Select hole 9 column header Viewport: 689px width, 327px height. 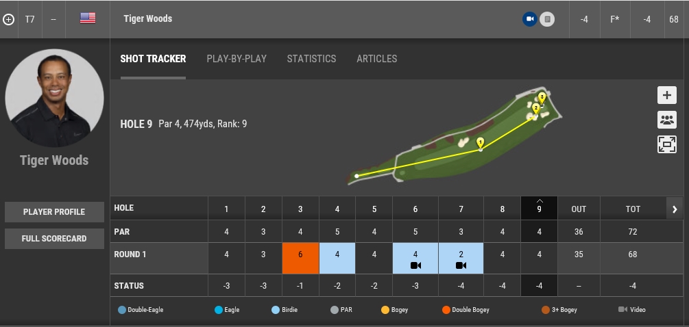pos(539,209)
